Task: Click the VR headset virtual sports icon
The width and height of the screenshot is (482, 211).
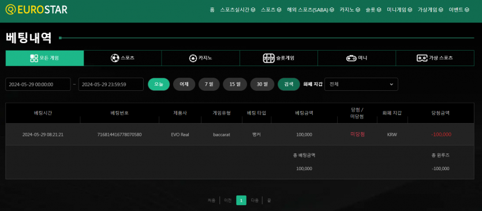Action: 422,58
